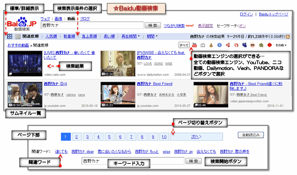
Task: Switch to the 画像 search tab
Action: pyautogui.click(x=58, y=19)
